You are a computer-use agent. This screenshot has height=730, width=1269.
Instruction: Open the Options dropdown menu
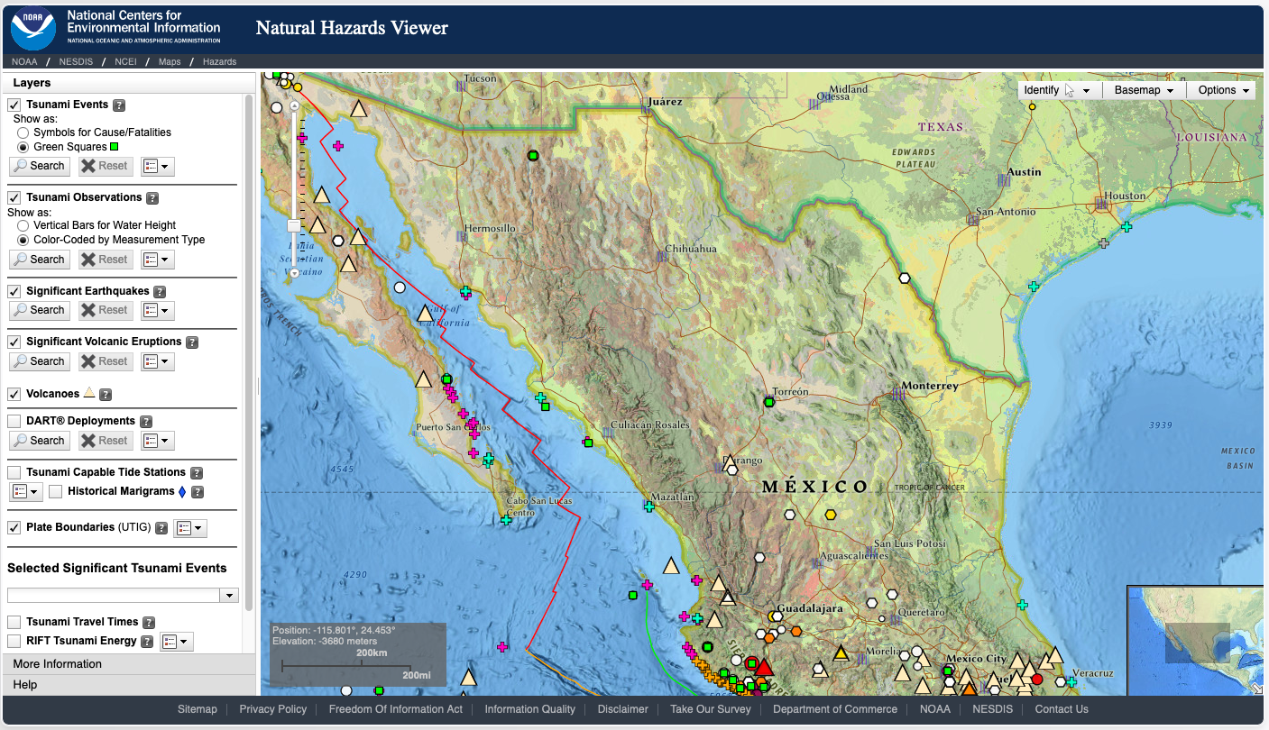coord(1224,90)
